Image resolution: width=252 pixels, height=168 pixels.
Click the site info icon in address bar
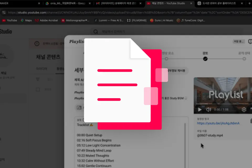pos(4,12)
